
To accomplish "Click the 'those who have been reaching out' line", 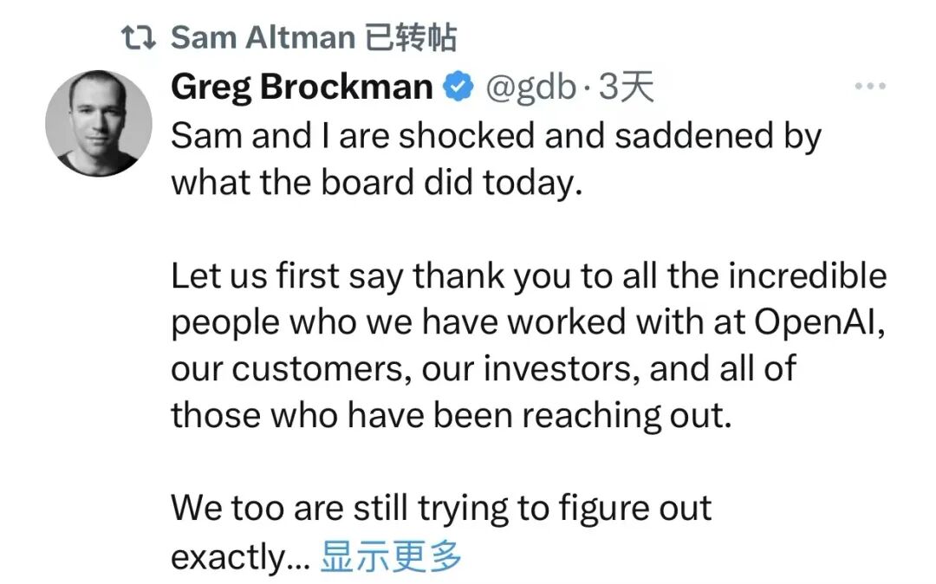I will (452, 415).
